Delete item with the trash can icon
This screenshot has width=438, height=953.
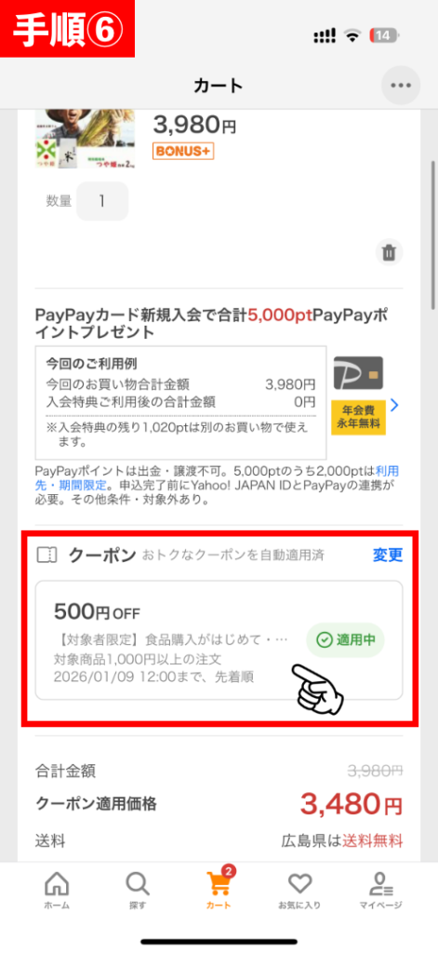tap(389, 251)
